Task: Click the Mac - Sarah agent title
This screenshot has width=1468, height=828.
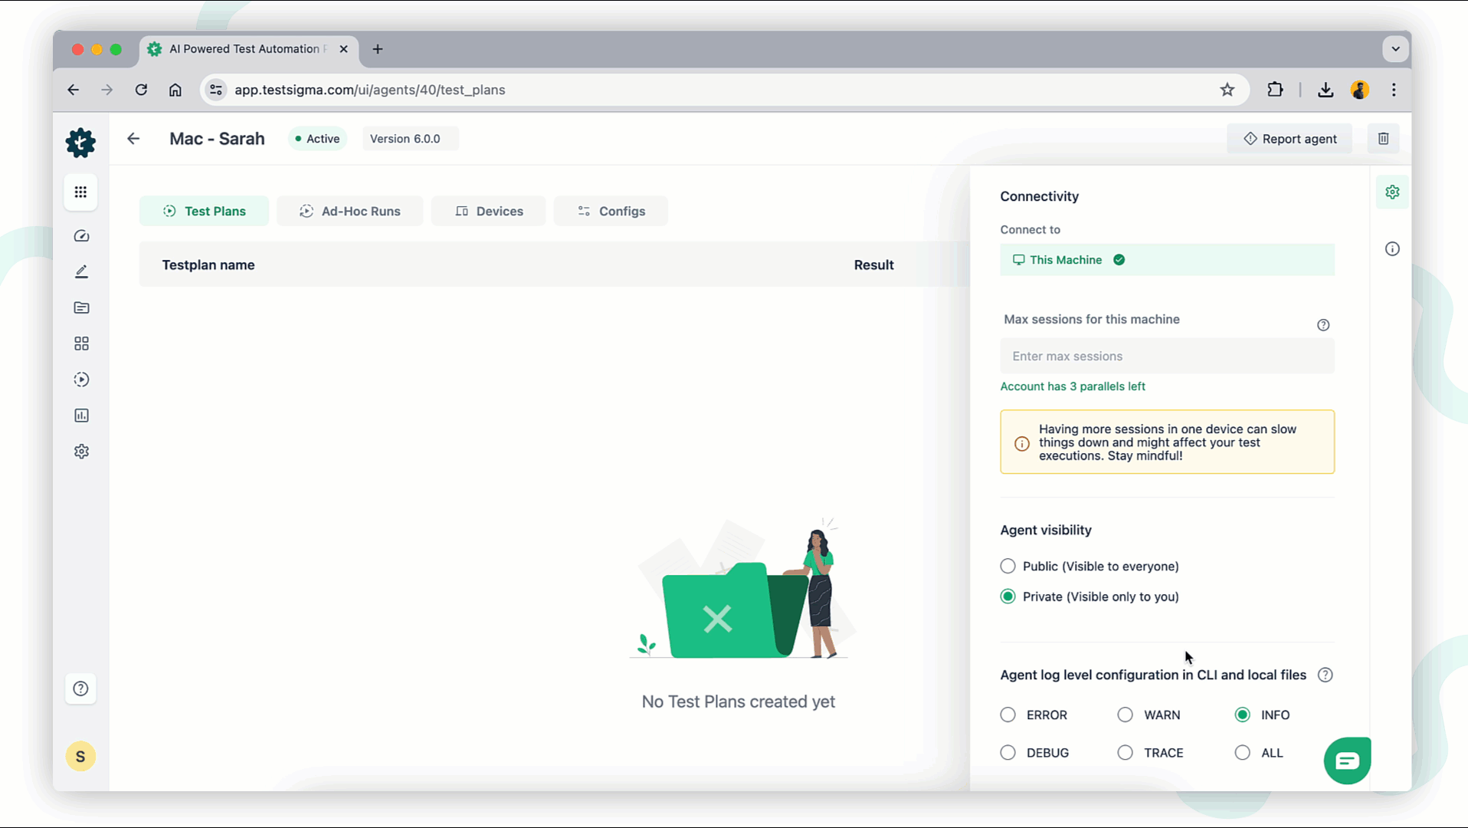Action: pos(217,139)
